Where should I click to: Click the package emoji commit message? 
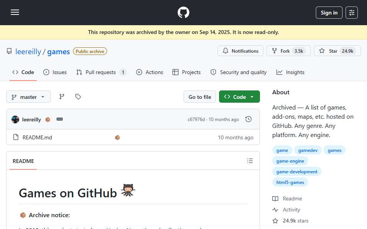48,119
